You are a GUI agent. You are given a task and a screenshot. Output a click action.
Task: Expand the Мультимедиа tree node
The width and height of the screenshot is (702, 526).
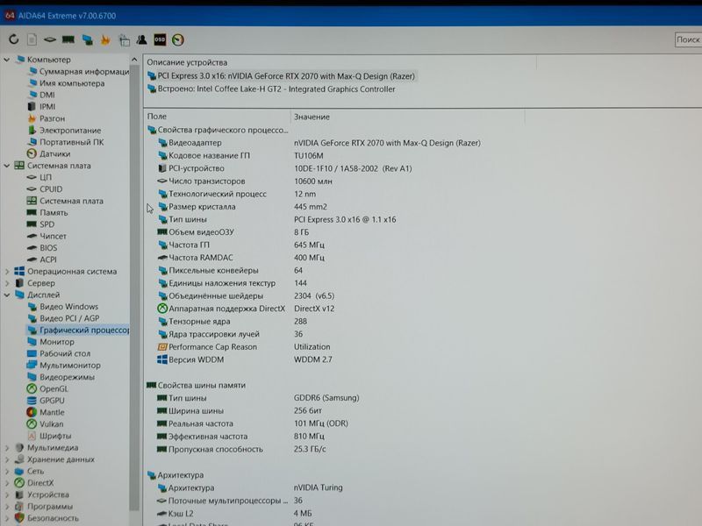(x=7, y=447)
